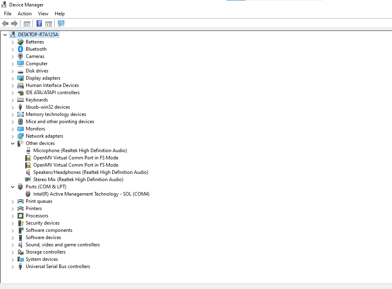Click the Ports (COM & LPT) plug icon

click(21, 187)
